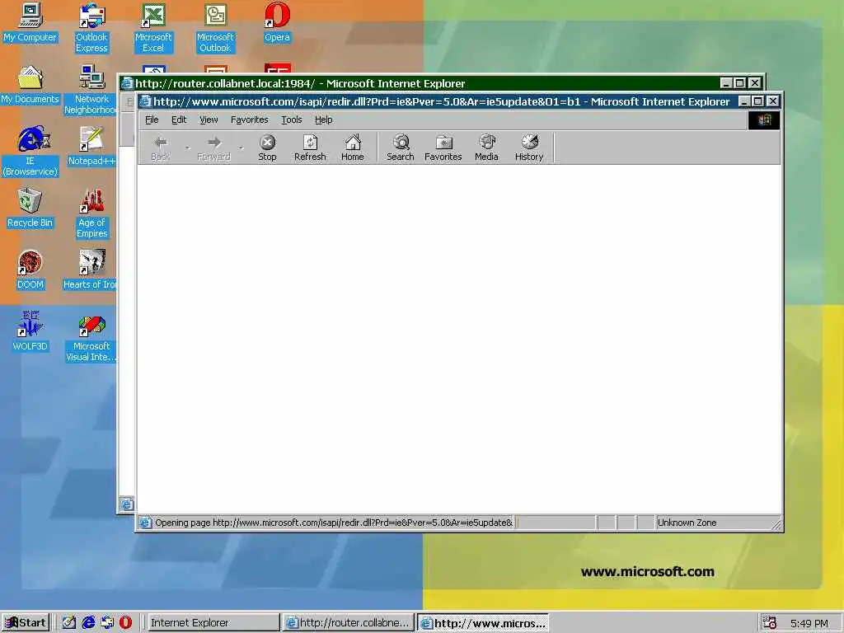Refresh the current page
Viewport: 844px width, 633px height.
pos(310,148)
